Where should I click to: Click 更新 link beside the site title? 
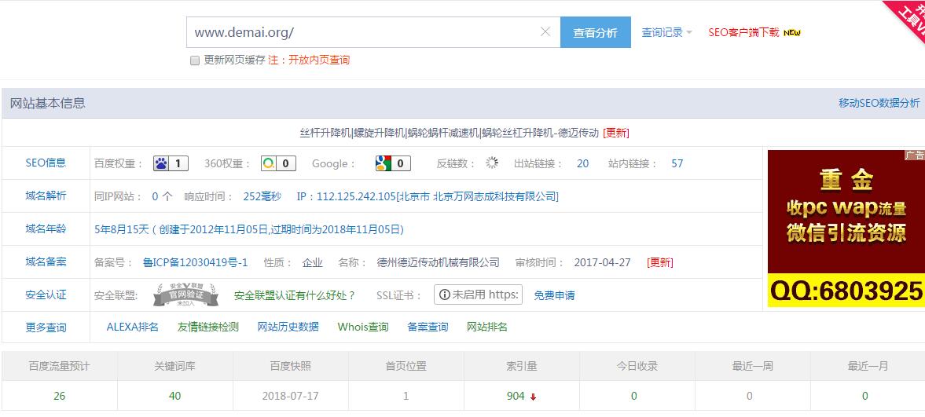(616, 133)
